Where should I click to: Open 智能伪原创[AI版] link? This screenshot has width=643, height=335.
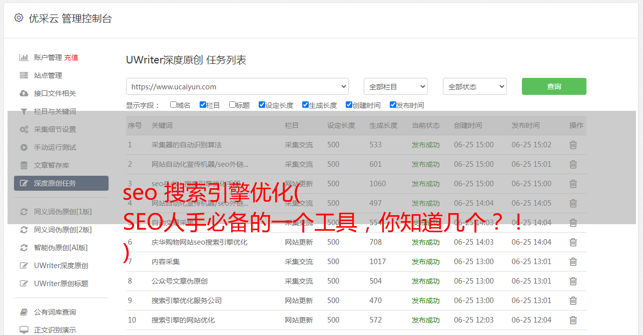(61, 248)
